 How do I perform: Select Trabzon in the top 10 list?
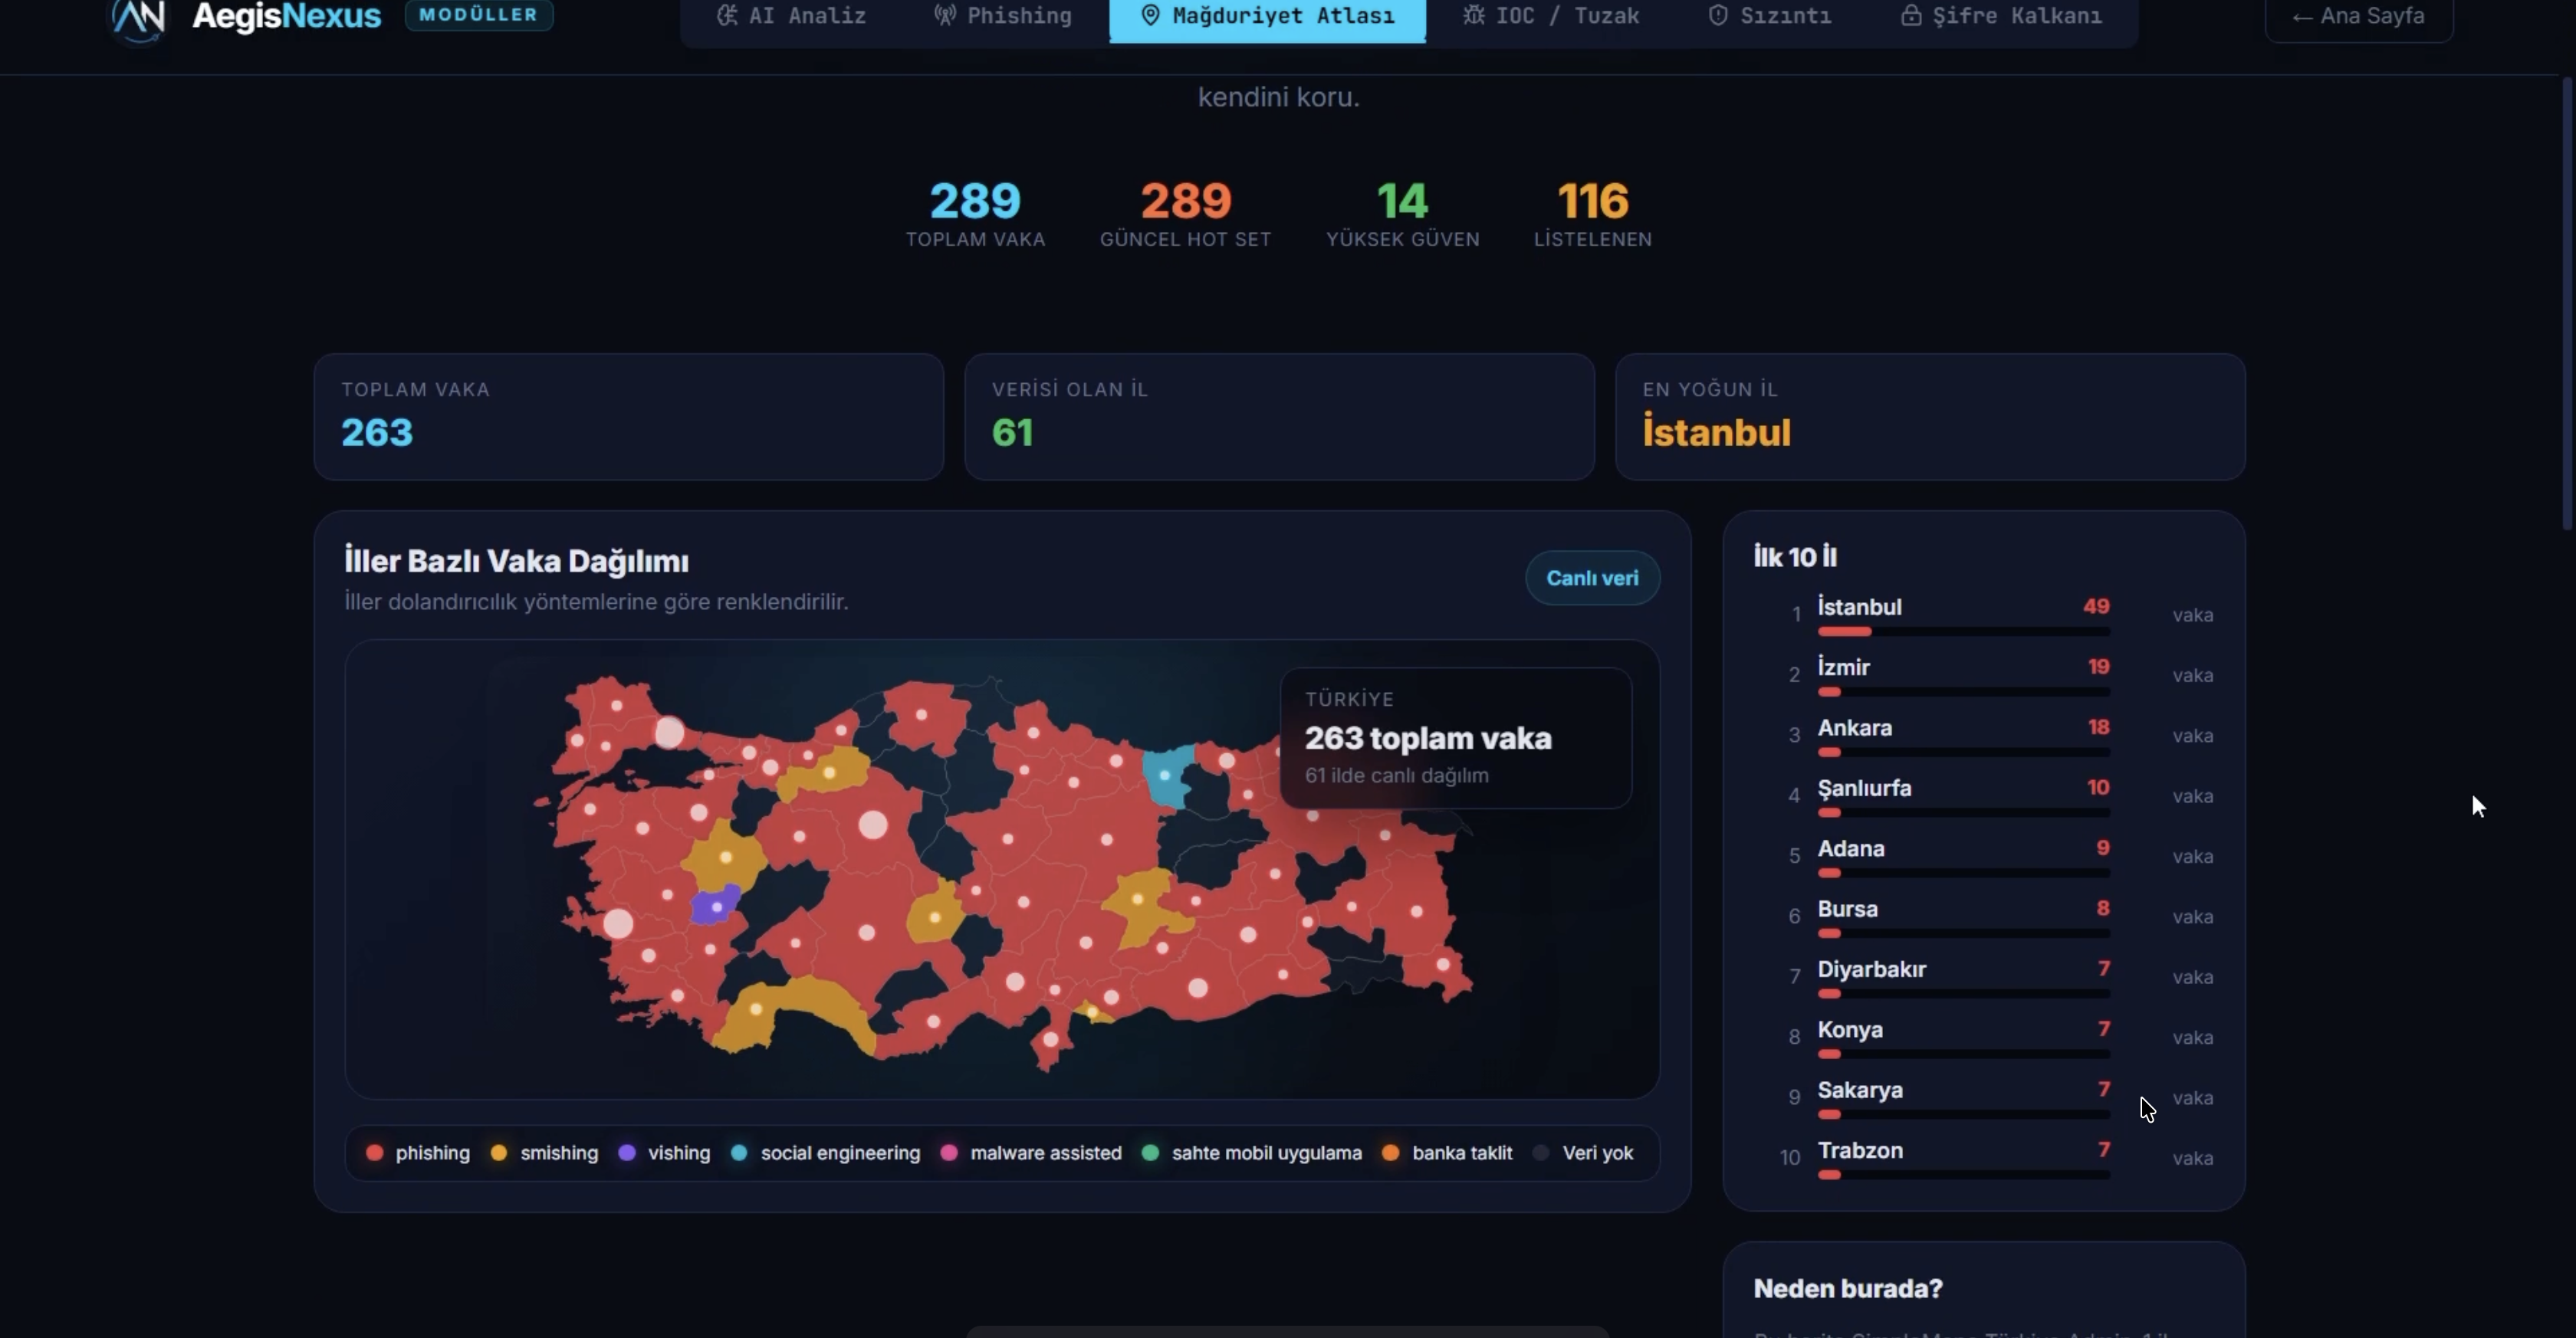(1983, 1158)
